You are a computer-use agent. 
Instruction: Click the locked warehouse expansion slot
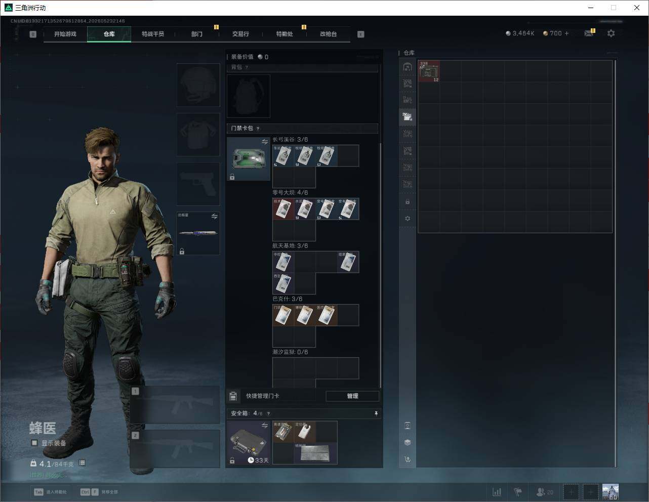tap(408, 202)
